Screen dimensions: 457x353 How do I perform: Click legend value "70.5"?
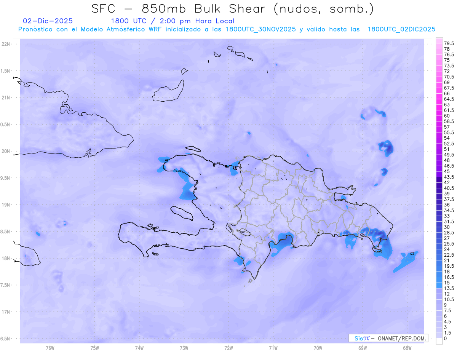coord(449,77)
